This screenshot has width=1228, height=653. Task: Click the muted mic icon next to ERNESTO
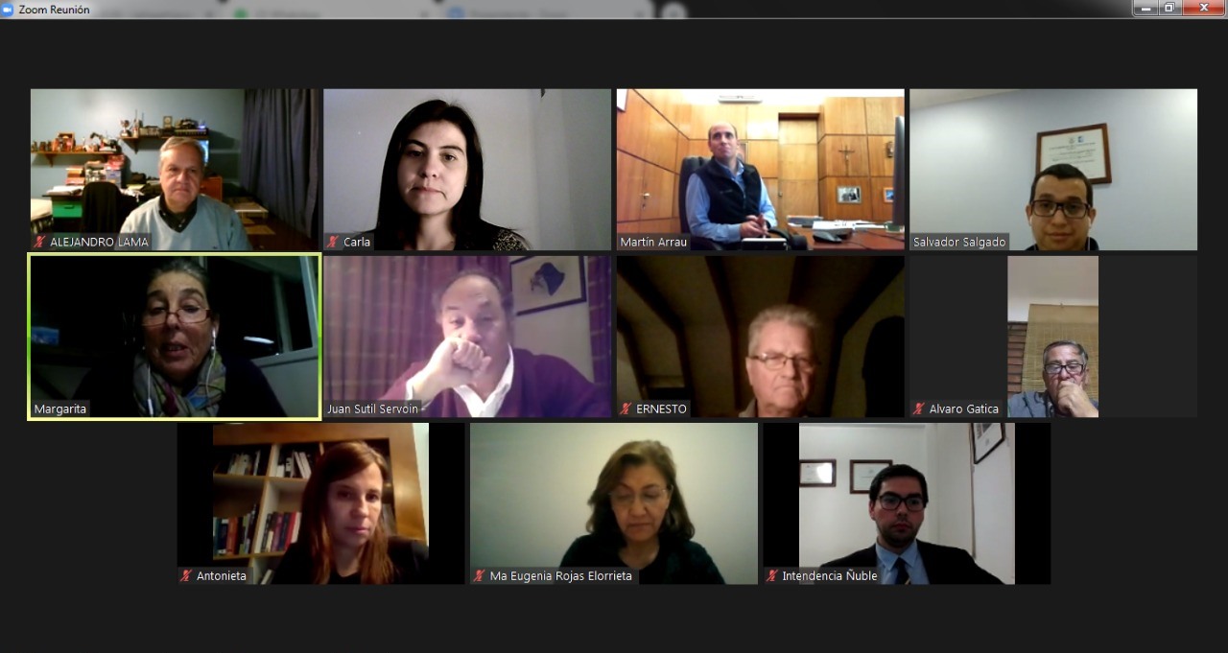626,408
